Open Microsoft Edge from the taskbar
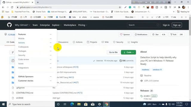The image size is (191, 107). tap(72, 104)
